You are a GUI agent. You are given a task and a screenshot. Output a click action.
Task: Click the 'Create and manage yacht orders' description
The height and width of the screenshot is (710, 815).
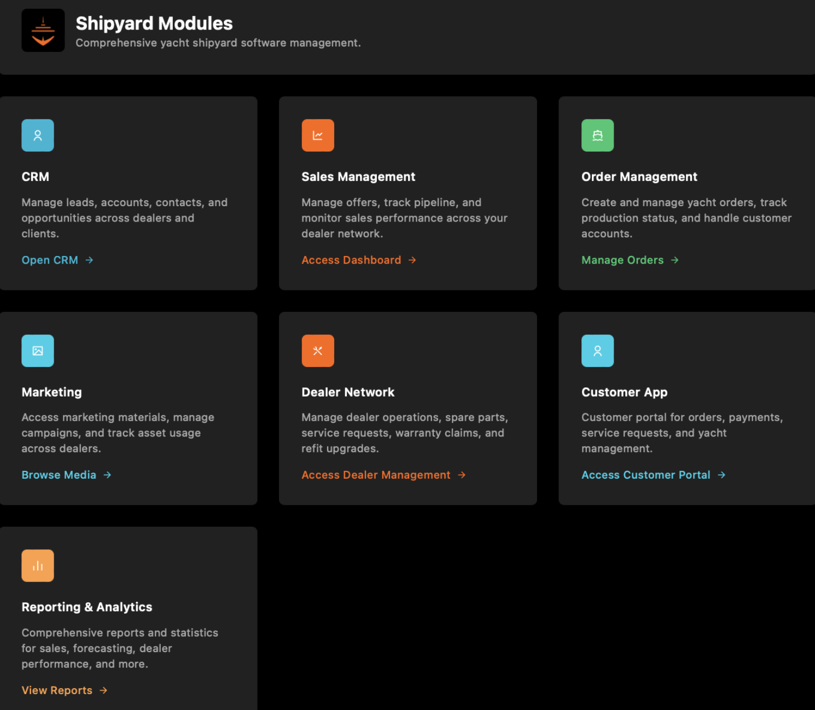point(686,218)
